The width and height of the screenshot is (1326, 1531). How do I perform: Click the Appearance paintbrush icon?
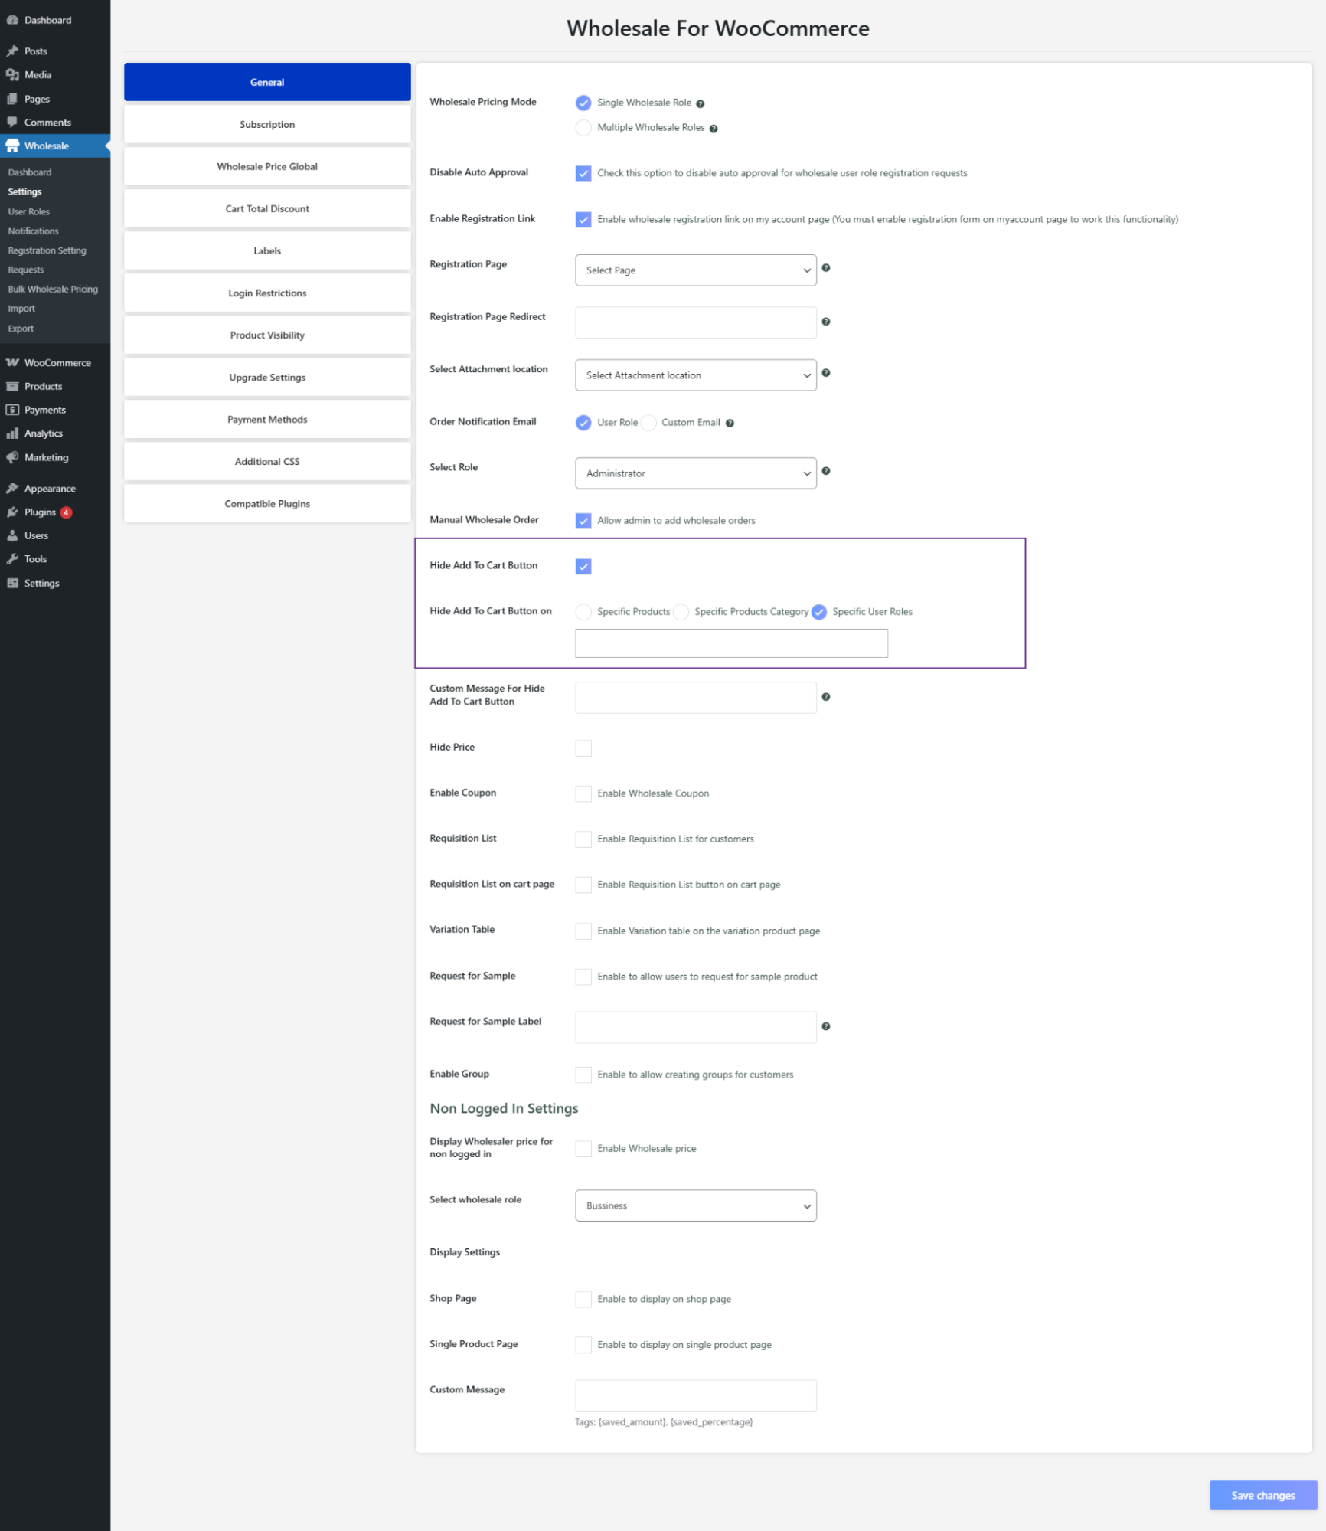click(12, 489)
